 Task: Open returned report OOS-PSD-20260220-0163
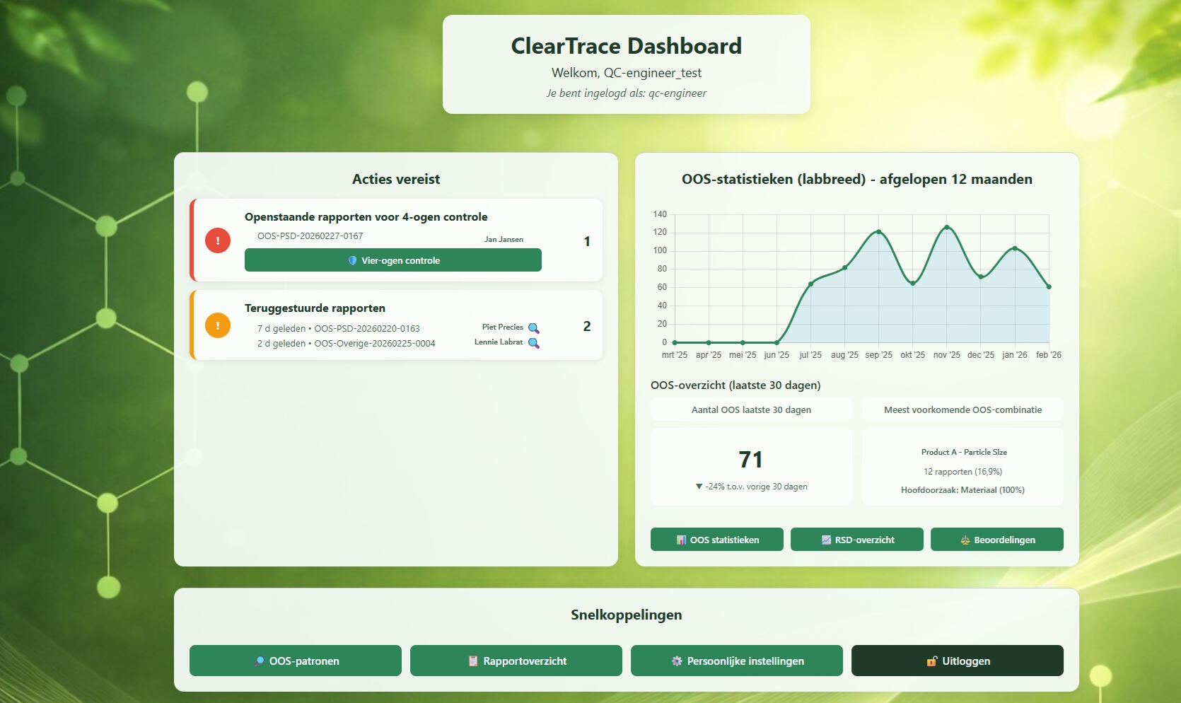[366, 329]
